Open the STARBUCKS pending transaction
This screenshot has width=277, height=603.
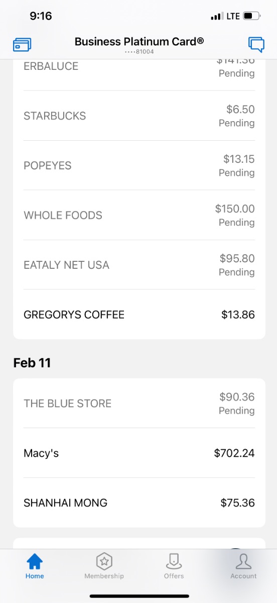pos(139,116)
